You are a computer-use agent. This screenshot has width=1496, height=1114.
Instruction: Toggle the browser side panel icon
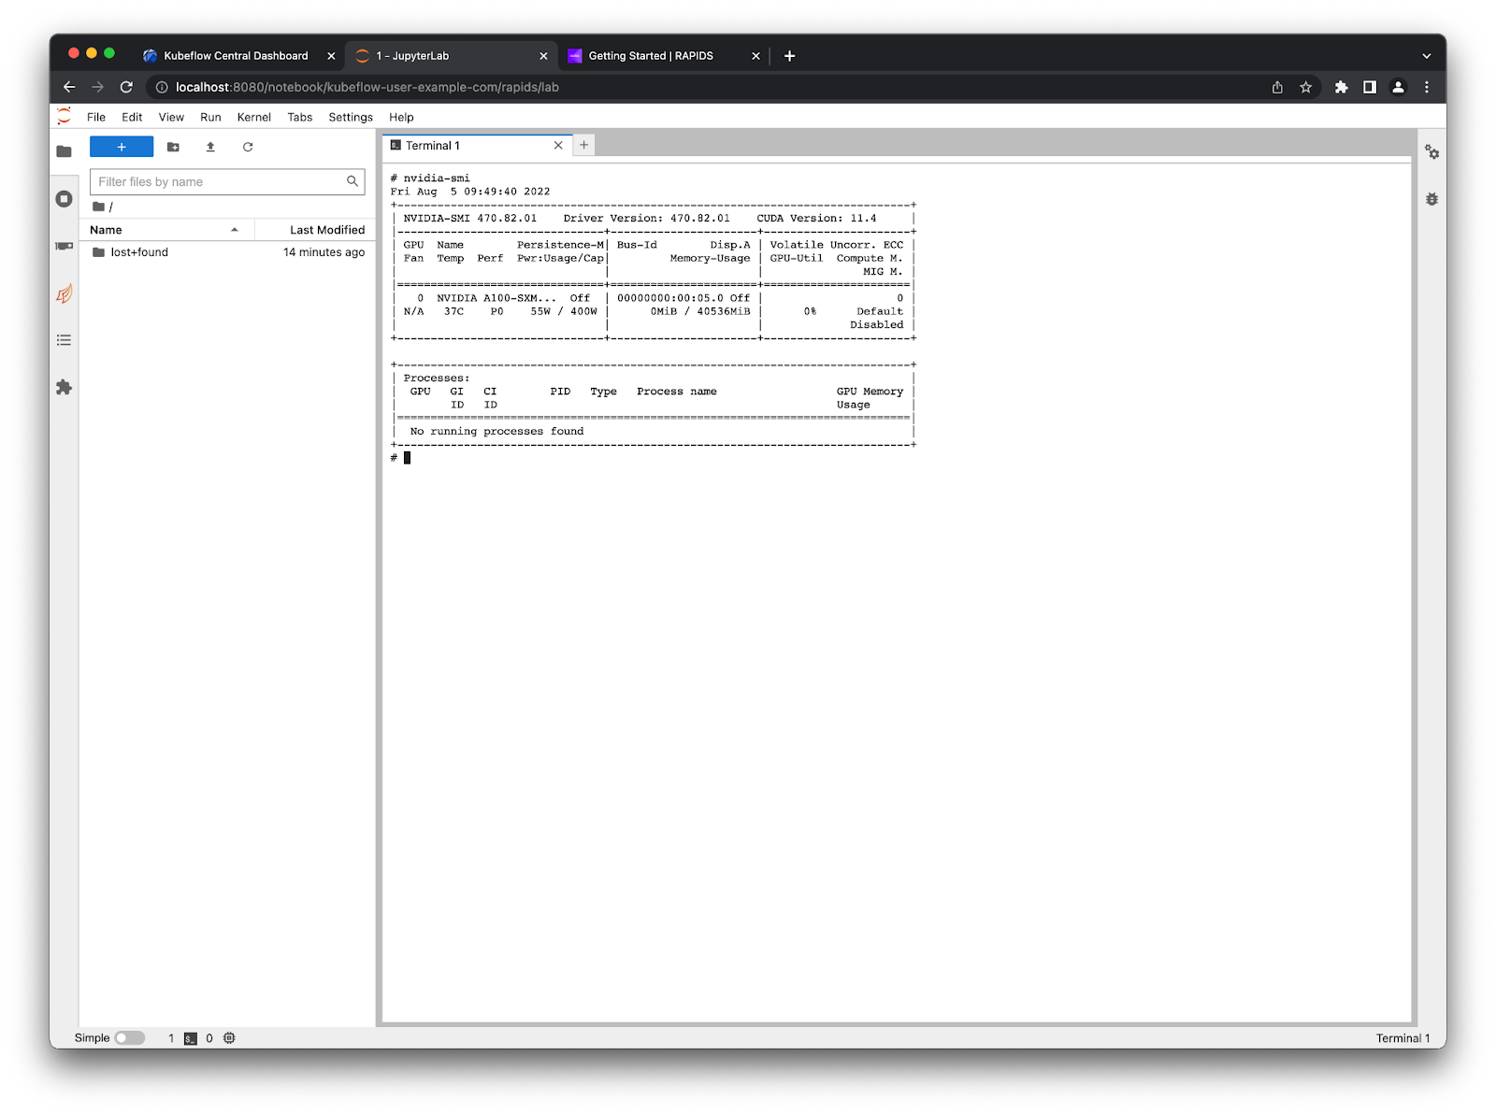click(1370, 87)
